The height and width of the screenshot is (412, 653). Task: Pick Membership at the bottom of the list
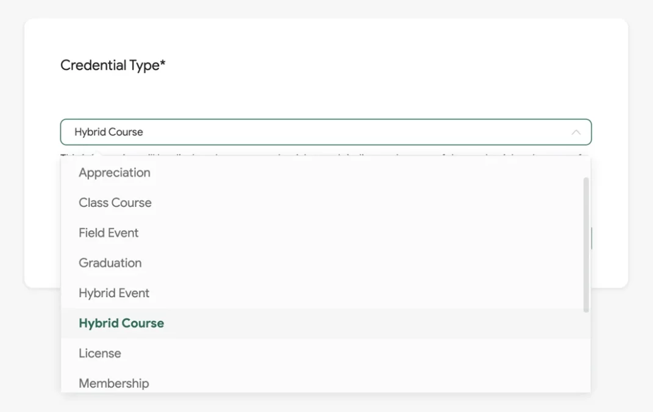tap(113, 383)
